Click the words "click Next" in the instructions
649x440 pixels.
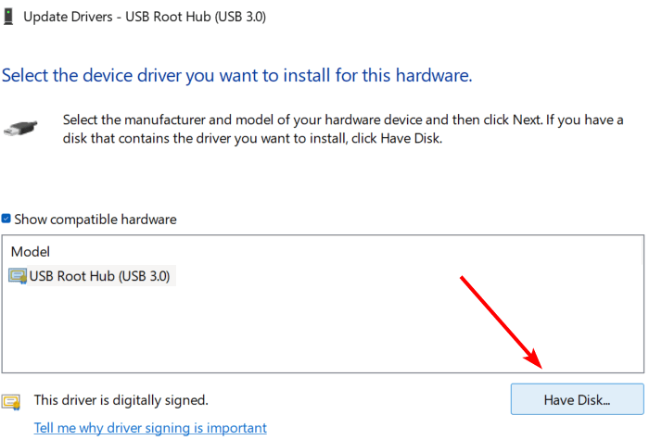tap(513, 119)
